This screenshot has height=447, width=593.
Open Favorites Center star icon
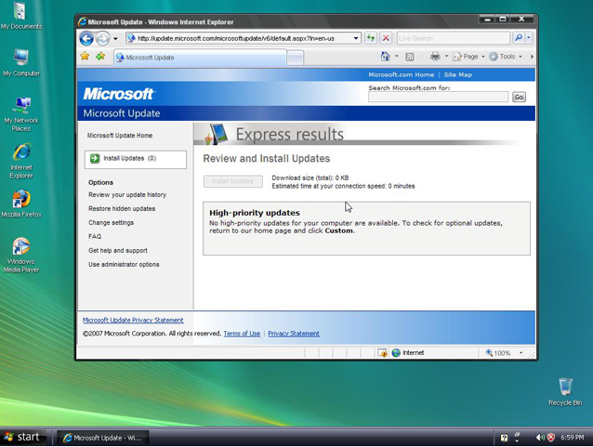[x=86, y=57]
